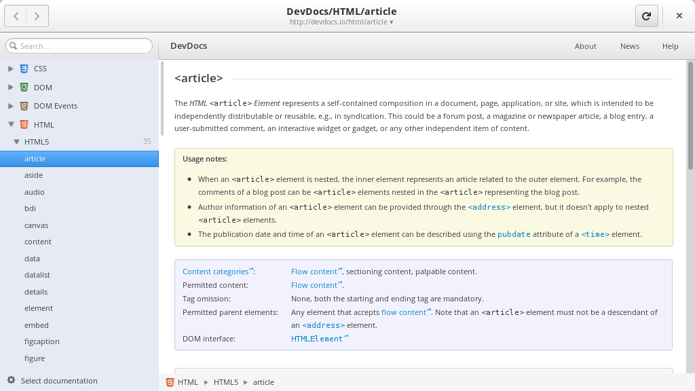Click the browser back arrow button
This screenshot has height=391, width=695.
16,16
